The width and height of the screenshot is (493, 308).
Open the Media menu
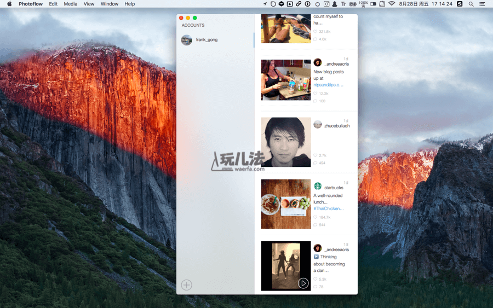(x=71, y=4)
